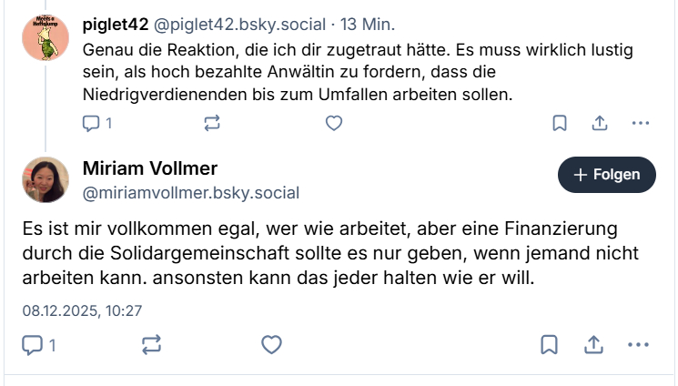Open the three-dot menu on Miriam's post
Screen dimensions: 678x386
(x=638, y=344)
